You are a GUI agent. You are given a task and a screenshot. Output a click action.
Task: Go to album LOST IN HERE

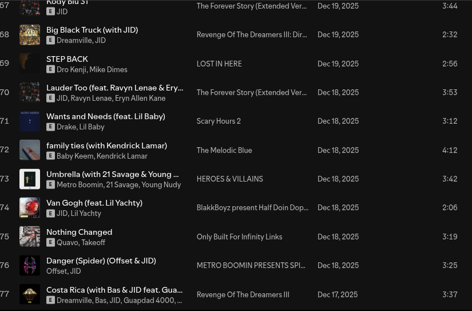[x=219, y=64]
